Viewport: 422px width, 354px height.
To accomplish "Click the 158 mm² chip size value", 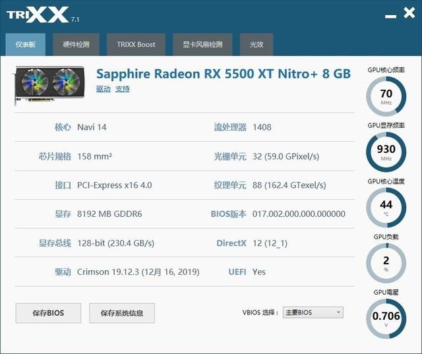I will [x=94, y=156].
